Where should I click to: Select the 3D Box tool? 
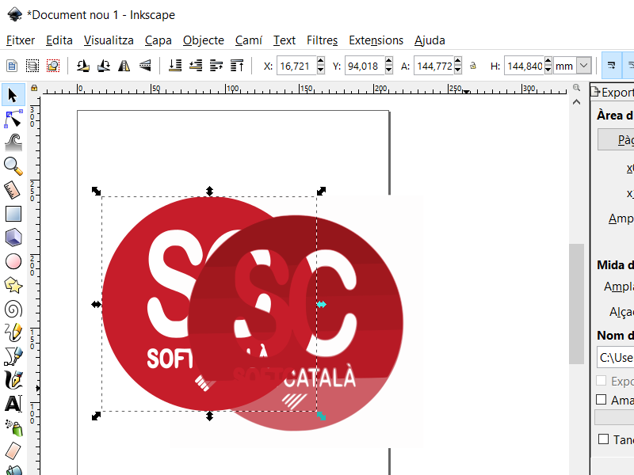[x=13, y=237]
